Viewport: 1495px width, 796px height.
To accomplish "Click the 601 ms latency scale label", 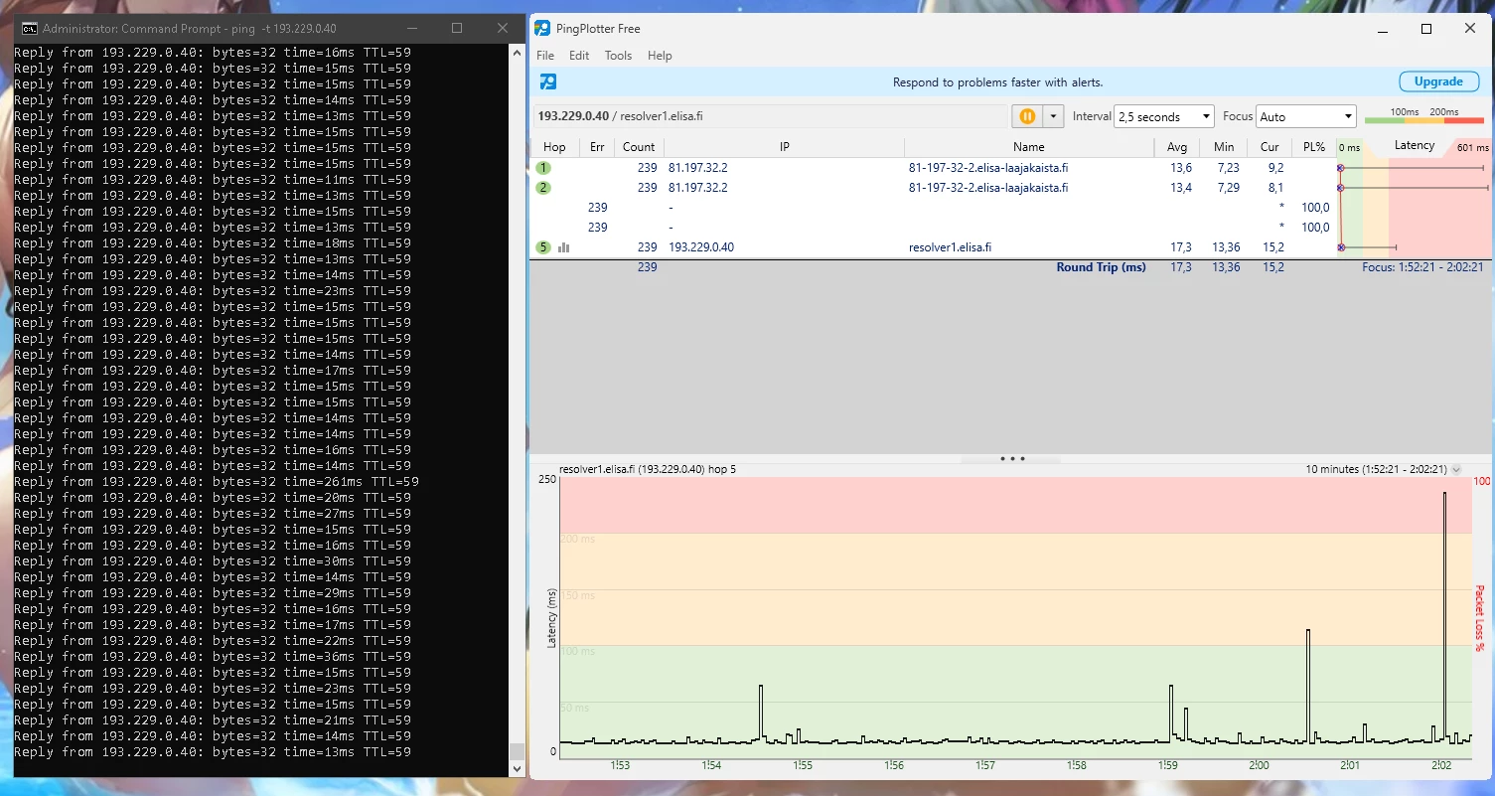I will [1472, 148].
